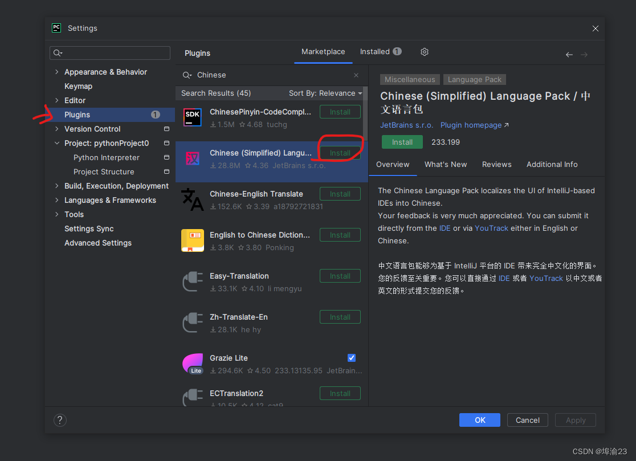
Task: Install Chinese-English Translate plugin
Action: pos(340,194)
